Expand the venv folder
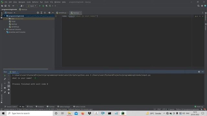207x116 pixels. pyautogui.click(x=7, y=19)
